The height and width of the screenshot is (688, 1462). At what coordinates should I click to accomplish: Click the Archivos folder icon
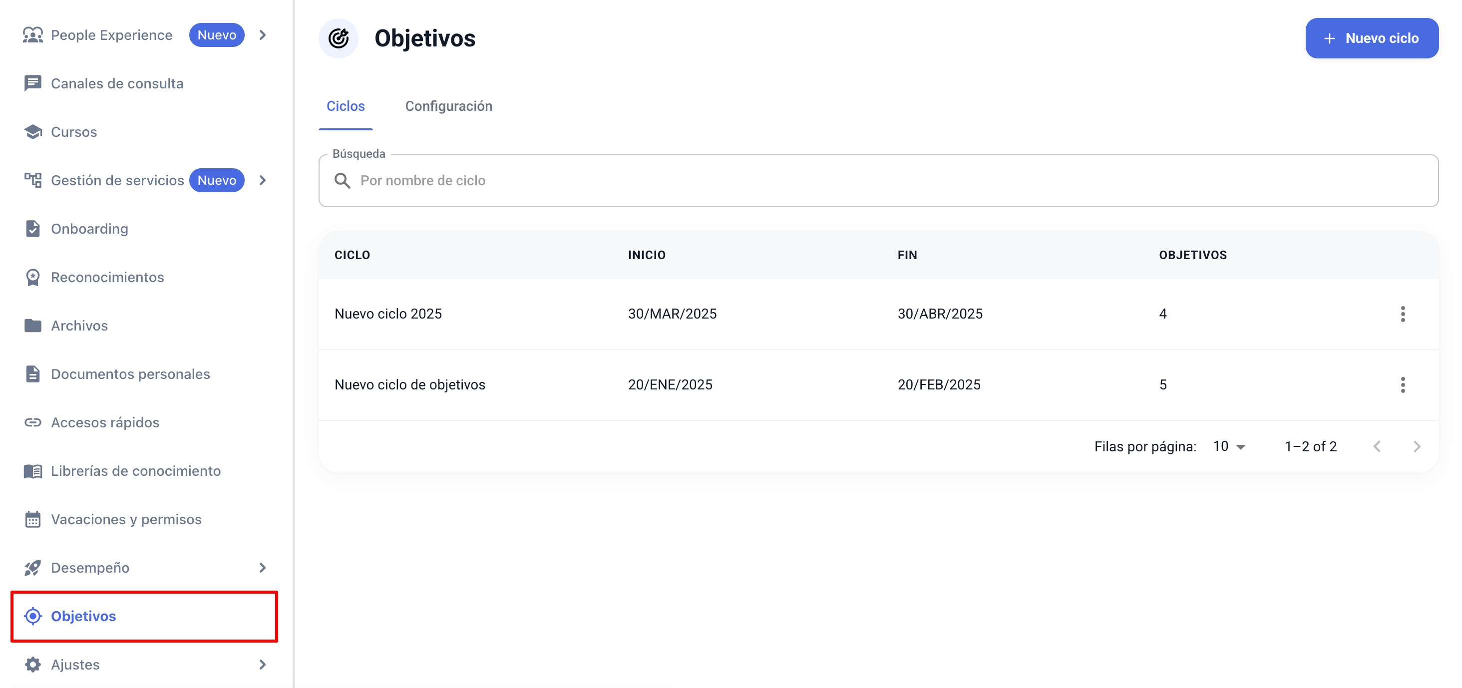(33, 325)
